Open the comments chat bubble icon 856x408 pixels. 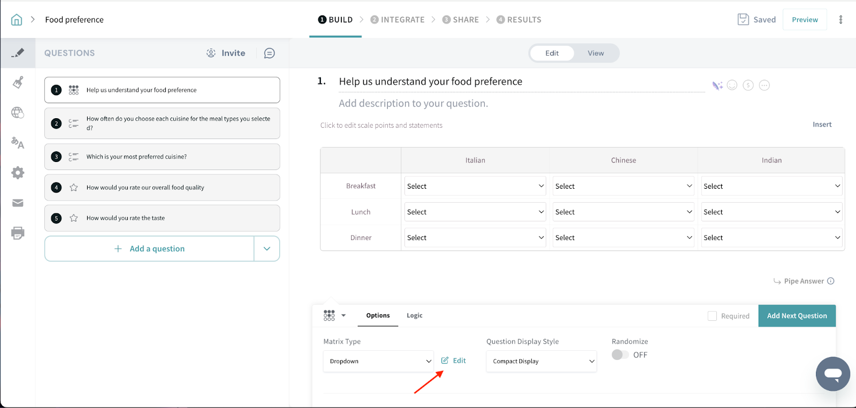pyautogui.click(x=270, y=53)
